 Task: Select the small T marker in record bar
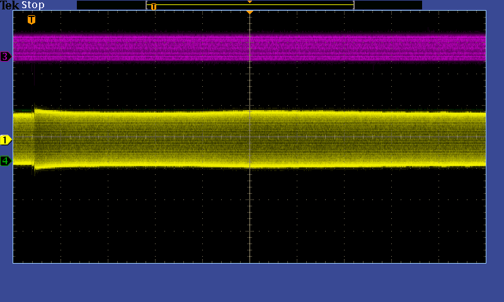153,6
